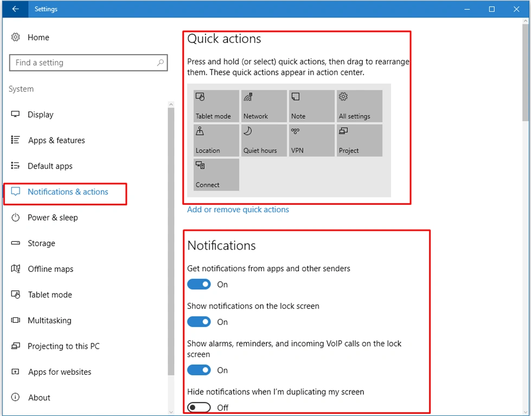
Task: Click the main content vertical scrollbar thumb
Action: coord(526,71)
